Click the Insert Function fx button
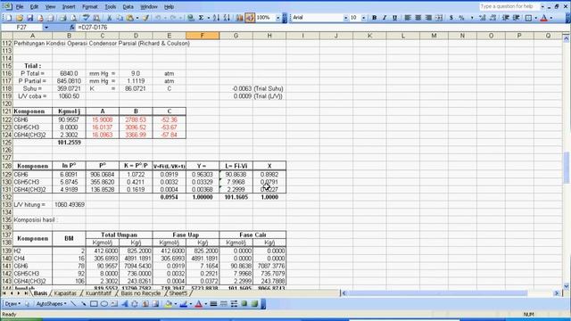 click(71, 28)
